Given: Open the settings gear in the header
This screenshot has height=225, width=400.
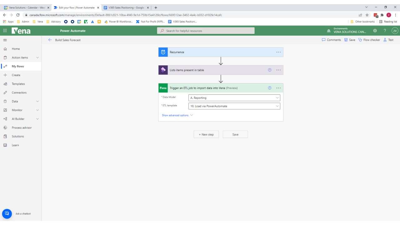Looking at the screenshot, I should 375,31.
